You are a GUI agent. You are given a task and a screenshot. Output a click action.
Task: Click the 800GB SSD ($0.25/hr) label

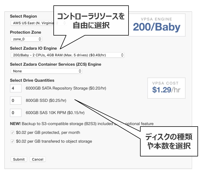point(46,100)
